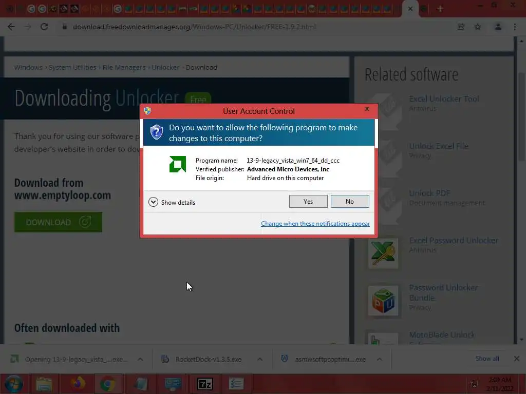Image resolution: width=526 pixels, height=394 pixels.
Task: Click the UAC title bar shield icon
Action: pyautogui.click(x=147, y=111)
